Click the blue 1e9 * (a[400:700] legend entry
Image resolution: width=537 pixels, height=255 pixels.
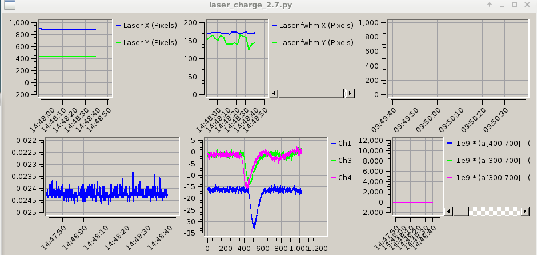[x=487, y=143]
